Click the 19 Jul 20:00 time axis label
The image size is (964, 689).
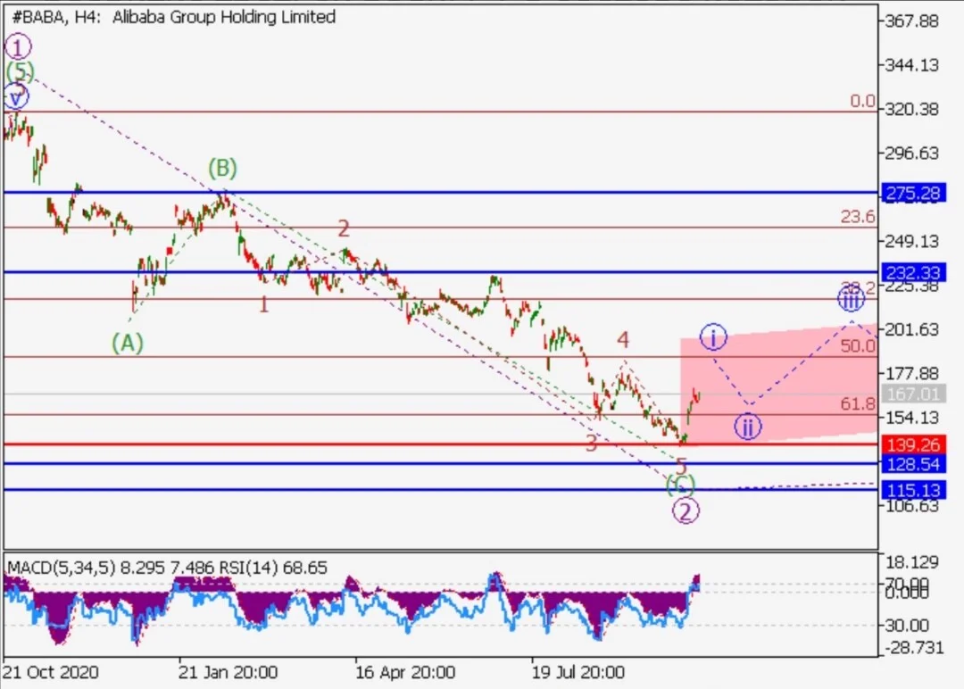tap(578, 672)
